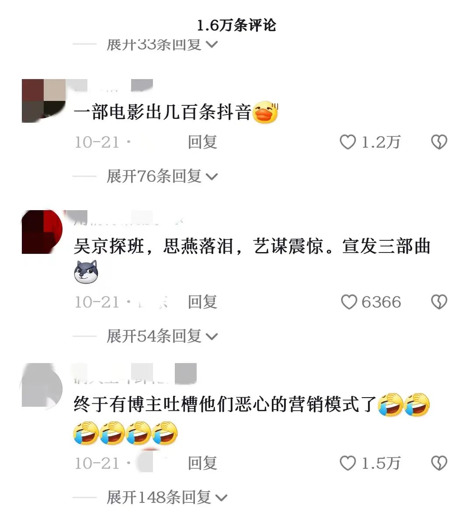Image resolution: width=472 pixels, height=516 pixels.
Task: Tap the facepalm emoji after 抖音
Action: (265, 112)
